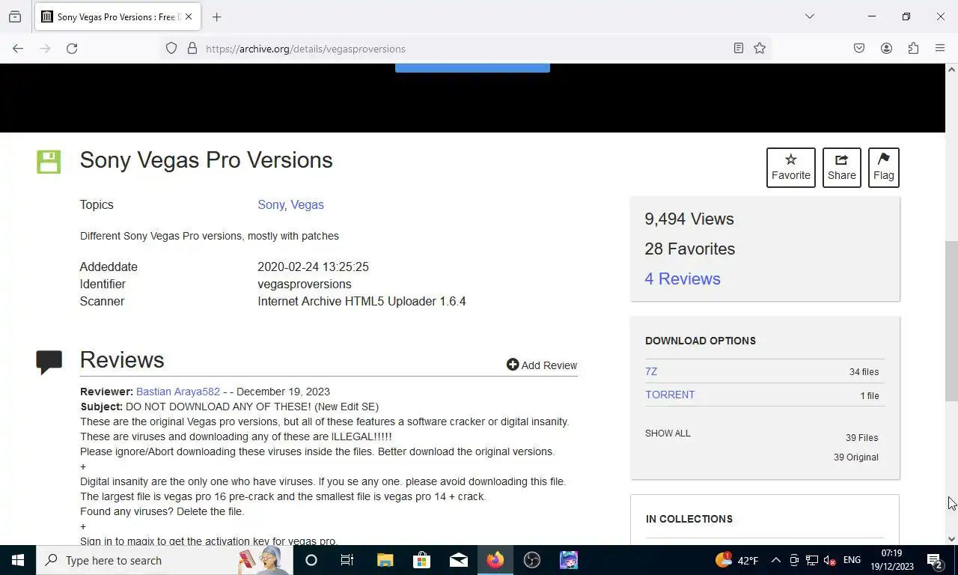This screenshot has height=575, width=958.
Task: Flag this archive item
Action: [884, 168]
